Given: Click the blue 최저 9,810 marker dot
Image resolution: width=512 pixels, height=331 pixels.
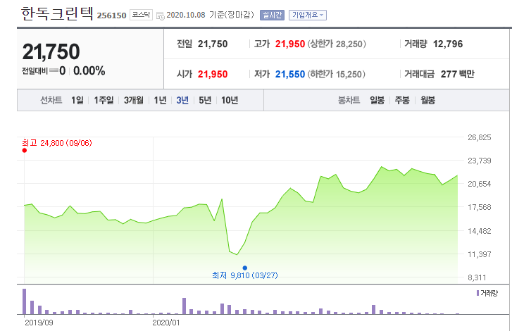Looking at the screenshot, I should (x=245, y=268).
